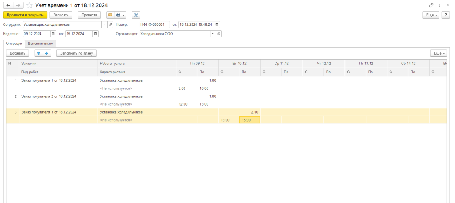Copy link using the chain icon
The image size is (455, 203).
tap(431, 5)
